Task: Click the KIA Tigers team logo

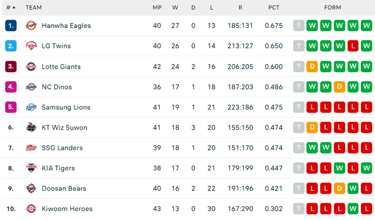Action: point(31,168)
